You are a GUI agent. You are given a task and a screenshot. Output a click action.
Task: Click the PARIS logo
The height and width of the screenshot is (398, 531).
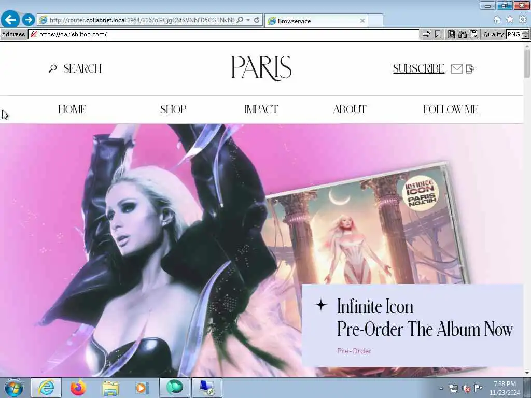[261, 68]
